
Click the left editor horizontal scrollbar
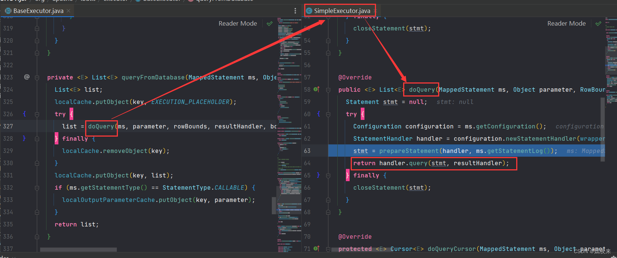pyautogui.click(x=78, y=249)
